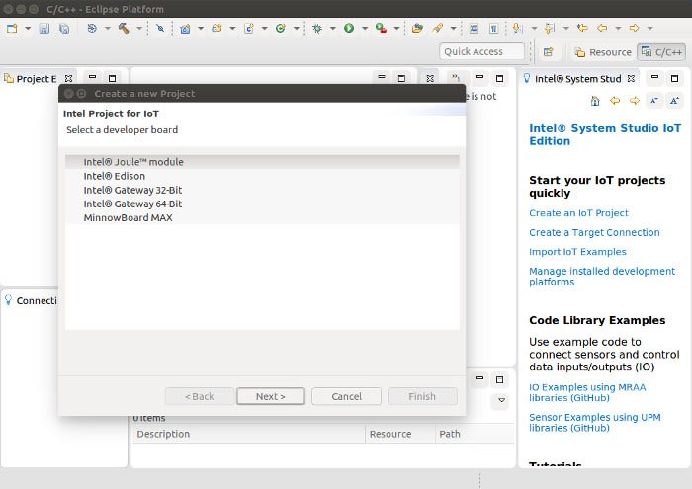The width and height of the screenshot is (692, 489).
Task: Click the Path column header
Action: click(x=475, y=434)
